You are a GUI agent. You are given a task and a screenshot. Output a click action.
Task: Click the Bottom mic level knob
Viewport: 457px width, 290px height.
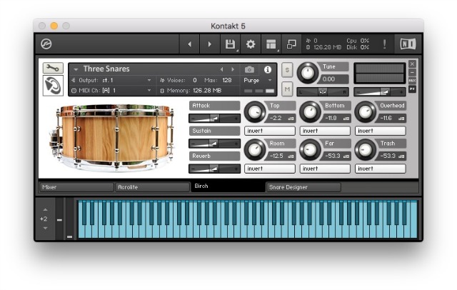point(310,112)
